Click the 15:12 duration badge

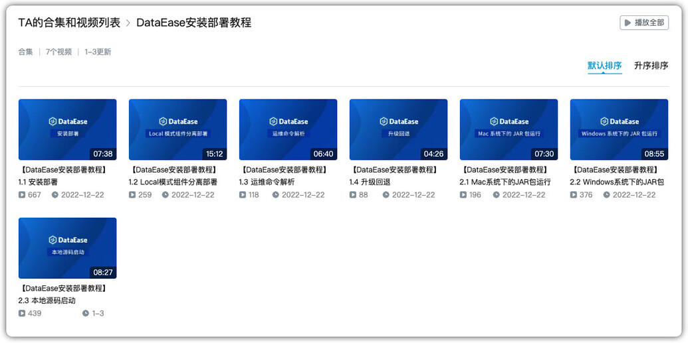tap(213, 154)
